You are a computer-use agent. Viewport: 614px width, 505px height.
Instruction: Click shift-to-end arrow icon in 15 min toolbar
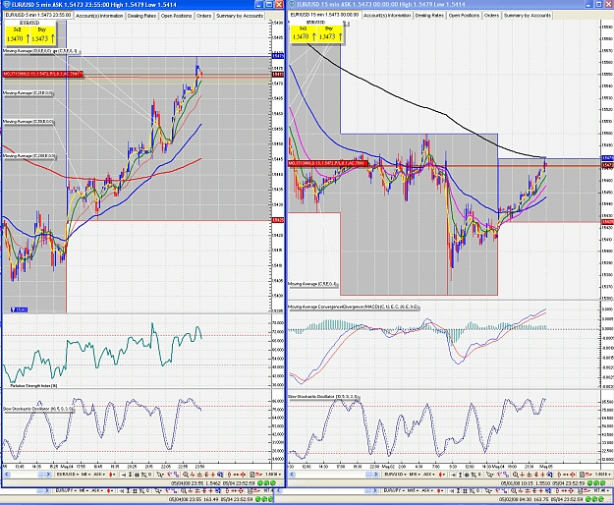point(453,475)
